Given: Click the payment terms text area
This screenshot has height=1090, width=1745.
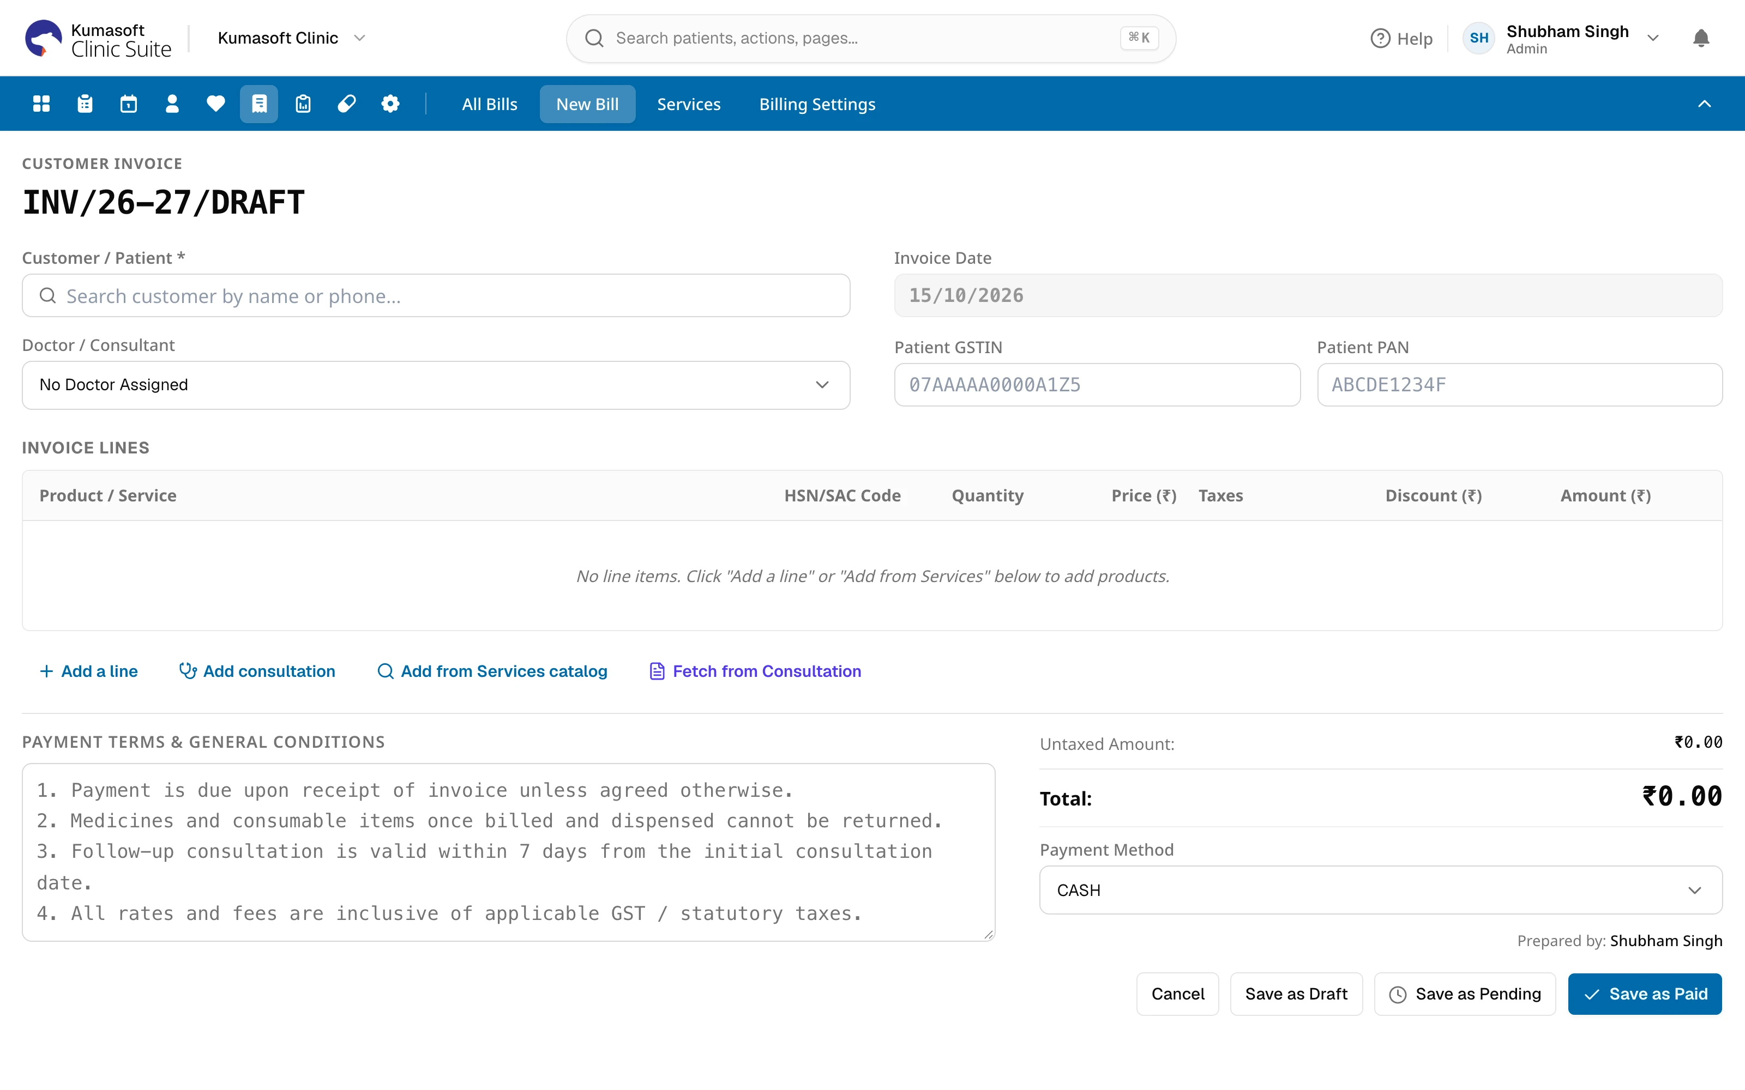Looking at the screenshot, I should [508, 852].
